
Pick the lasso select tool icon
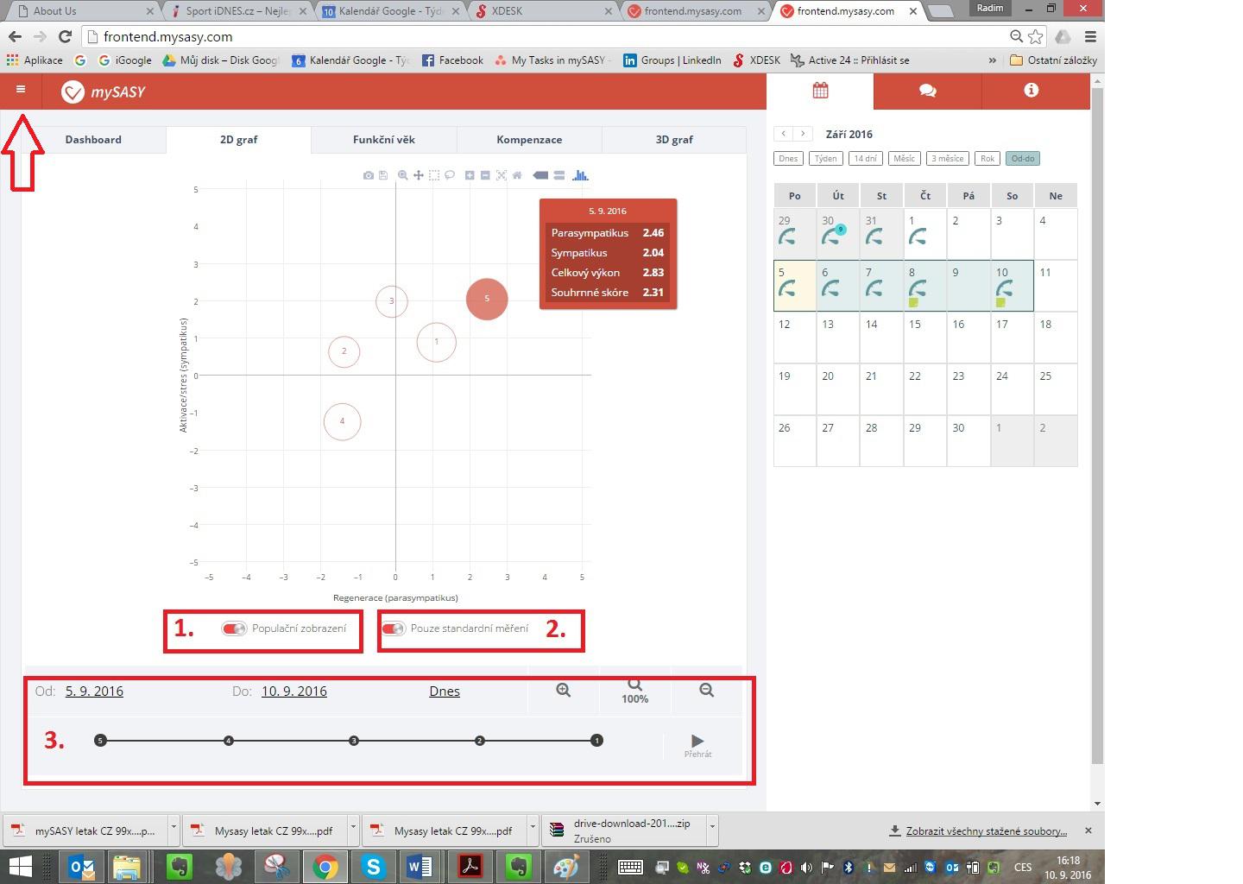pyautogui.click(x=450, y=175)
